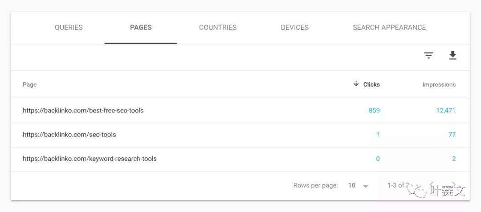
Task: Sort by Clicks column header
Action: (x=371, y=85)
